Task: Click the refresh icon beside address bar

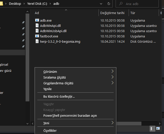Action: pyautogui.click(x=109, y=4)
